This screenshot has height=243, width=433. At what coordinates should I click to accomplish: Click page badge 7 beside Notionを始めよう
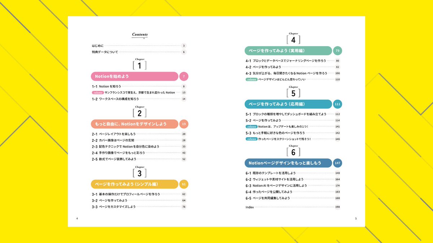tap(184, 76)
